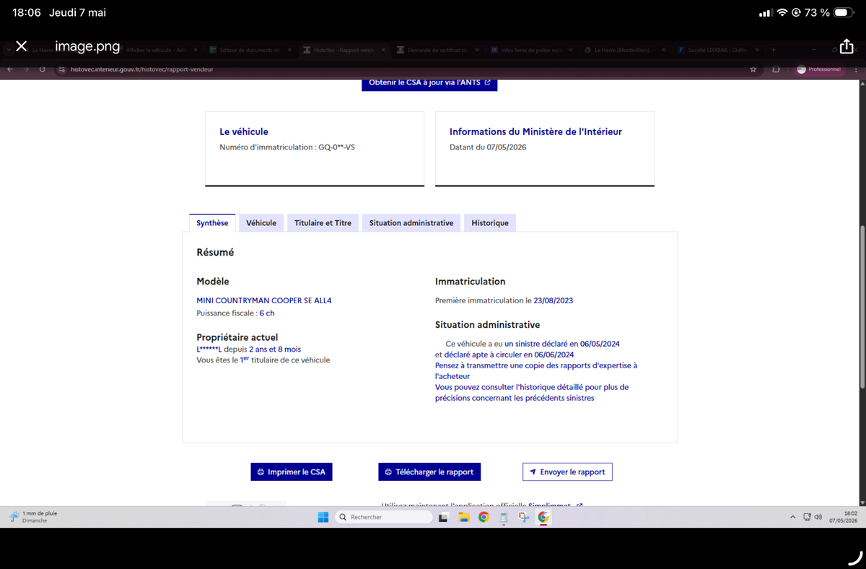Open the Titulaire et Titre tab
Viewport: 866px width, 569px height.
[x=323, y=223]
